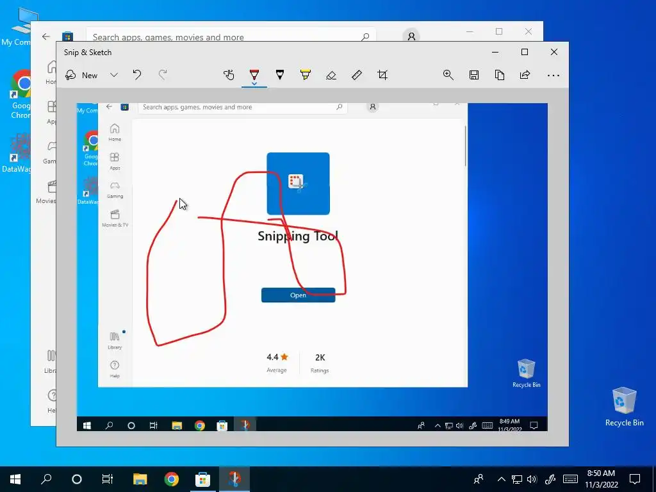Switch to Microsoft Store on taskbar
The image size is (656, 492).
[x=202, y=479]
